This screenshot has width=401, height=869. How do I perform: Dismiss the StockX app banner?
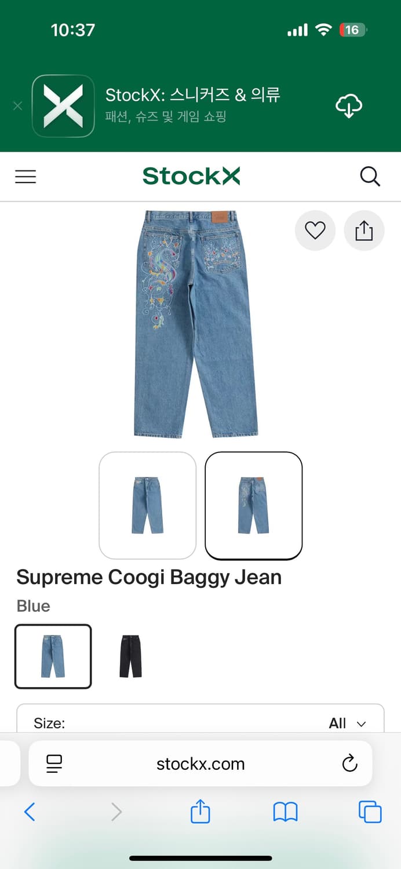(17, 106)
